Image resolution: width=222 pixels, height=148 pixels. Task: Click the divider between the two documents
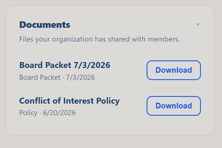(x=110, y=88)
